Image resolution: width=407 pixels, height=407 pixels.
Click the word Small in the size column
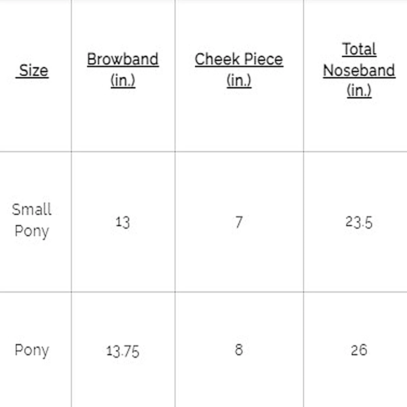[32, 210]
